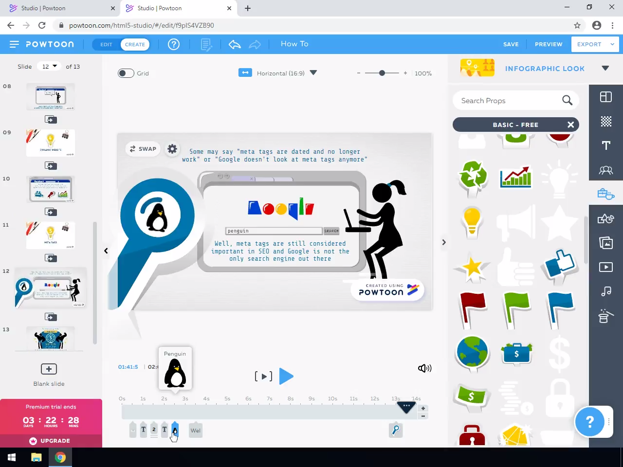Click the help question mark in top bar
The width and height of the screenshot is (623, 467).
pyautogui.click(x=174, y=44)
